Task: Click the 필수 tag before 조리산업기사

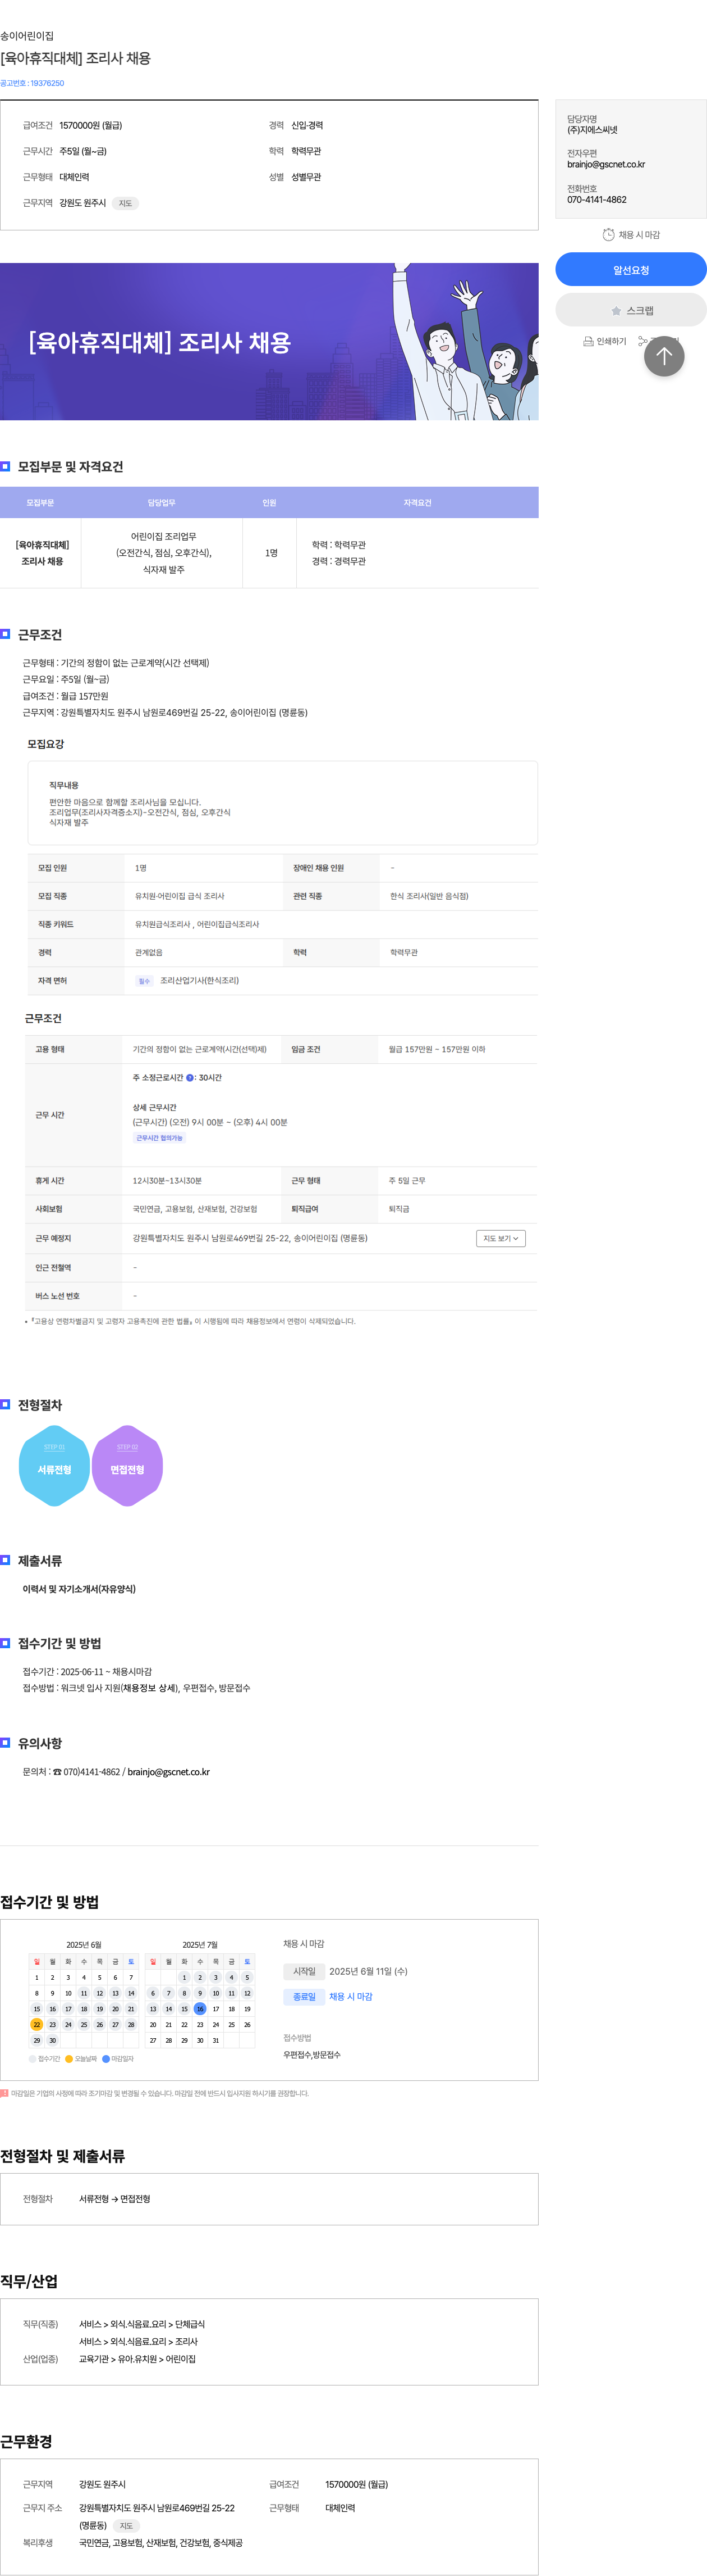Action: click(144, 981)
